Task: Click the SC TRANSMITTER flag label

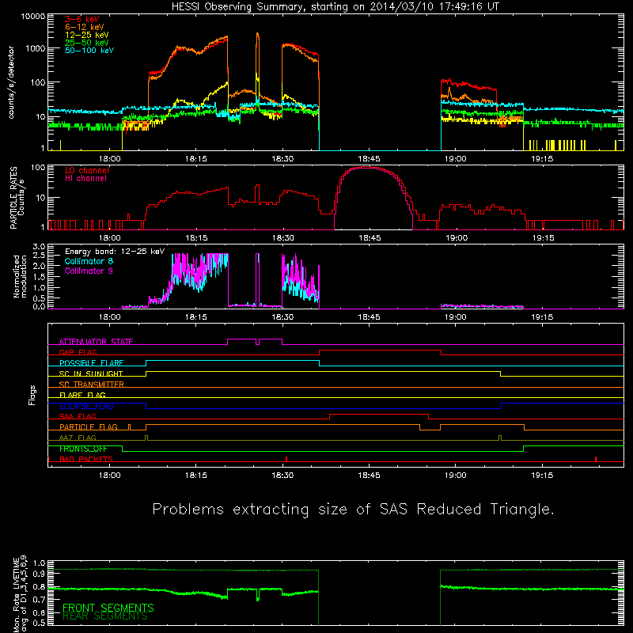Action: (92, 385)
